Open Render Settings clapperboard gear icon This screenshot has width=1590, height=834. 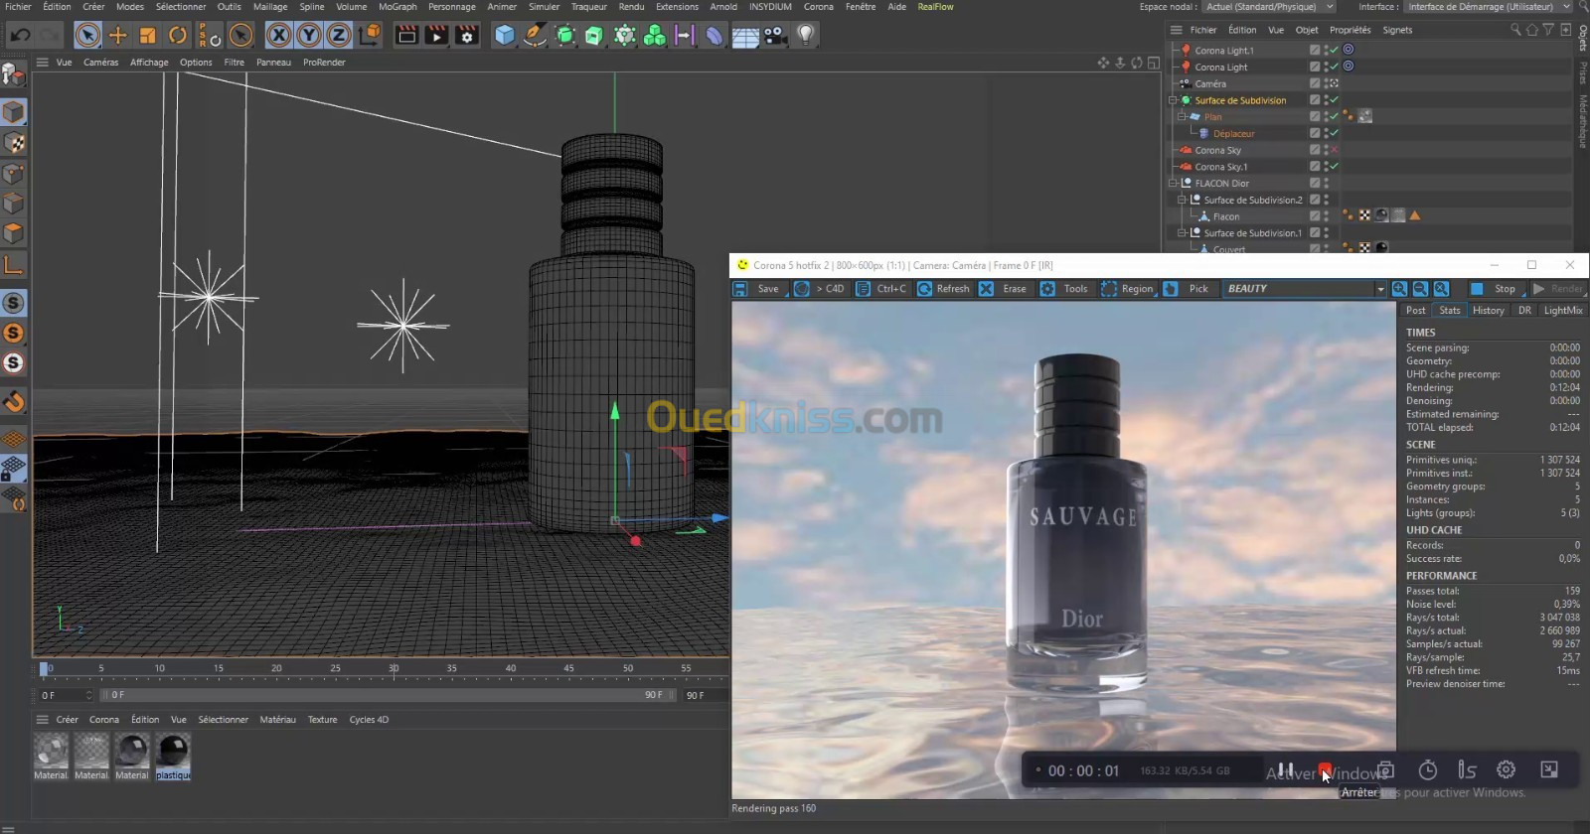point(466,36)
